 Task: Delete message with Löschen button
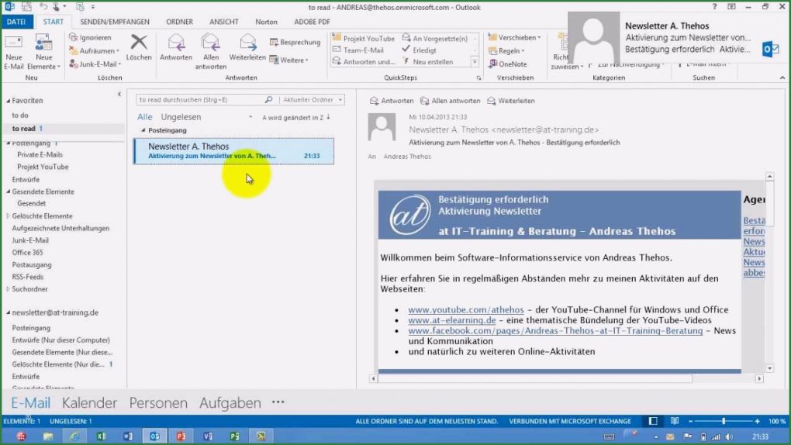point(139,48)
